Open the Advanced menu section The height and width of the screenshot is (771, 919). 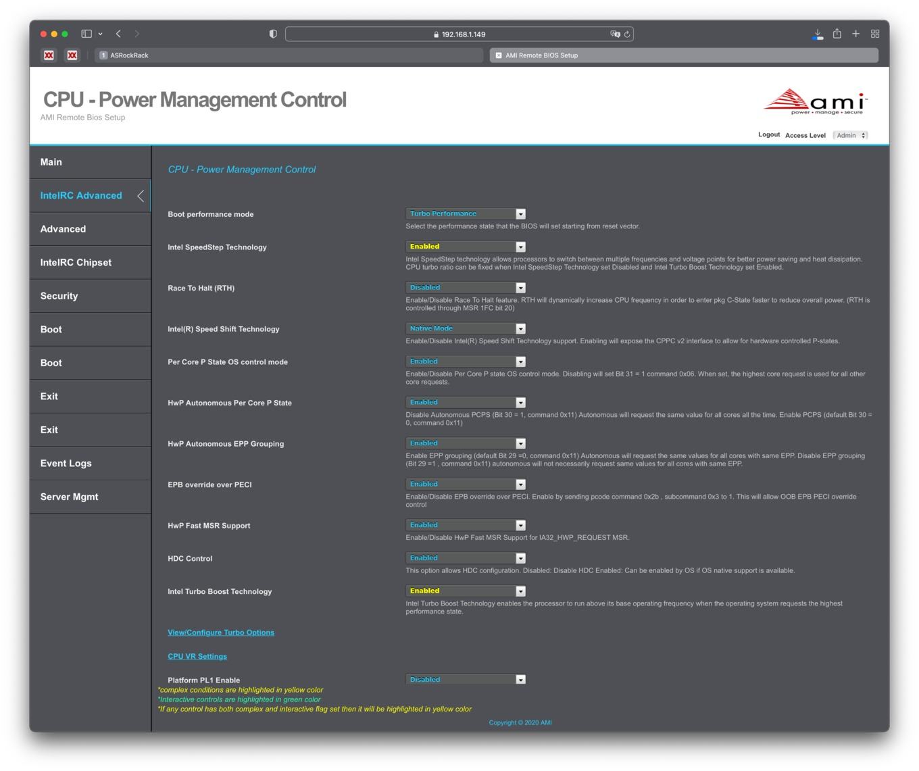click(91, 229)
